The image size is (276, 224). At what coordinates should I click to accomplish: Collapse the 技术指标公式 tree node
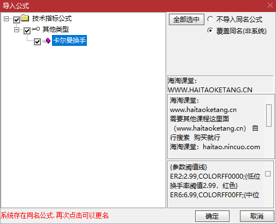6,19
